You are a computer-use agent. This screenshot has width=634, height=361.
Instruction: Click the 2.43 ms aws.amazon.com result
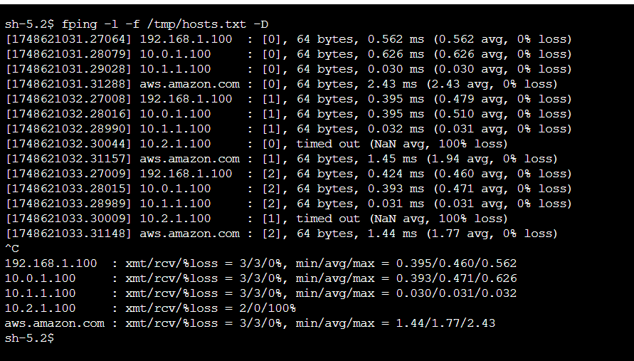[392, 84]
